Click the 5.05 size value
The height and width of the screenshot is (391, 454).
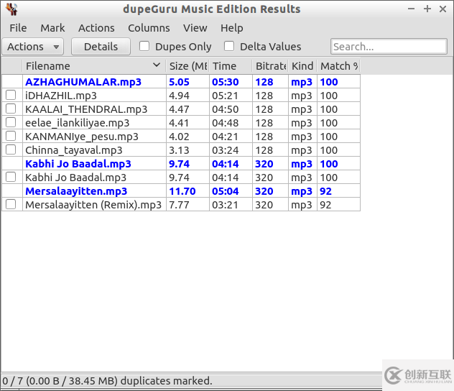(x=179, y=82)
